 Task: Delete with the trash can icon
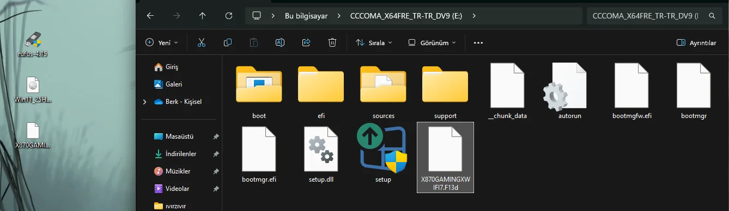[x=332, y=42]
